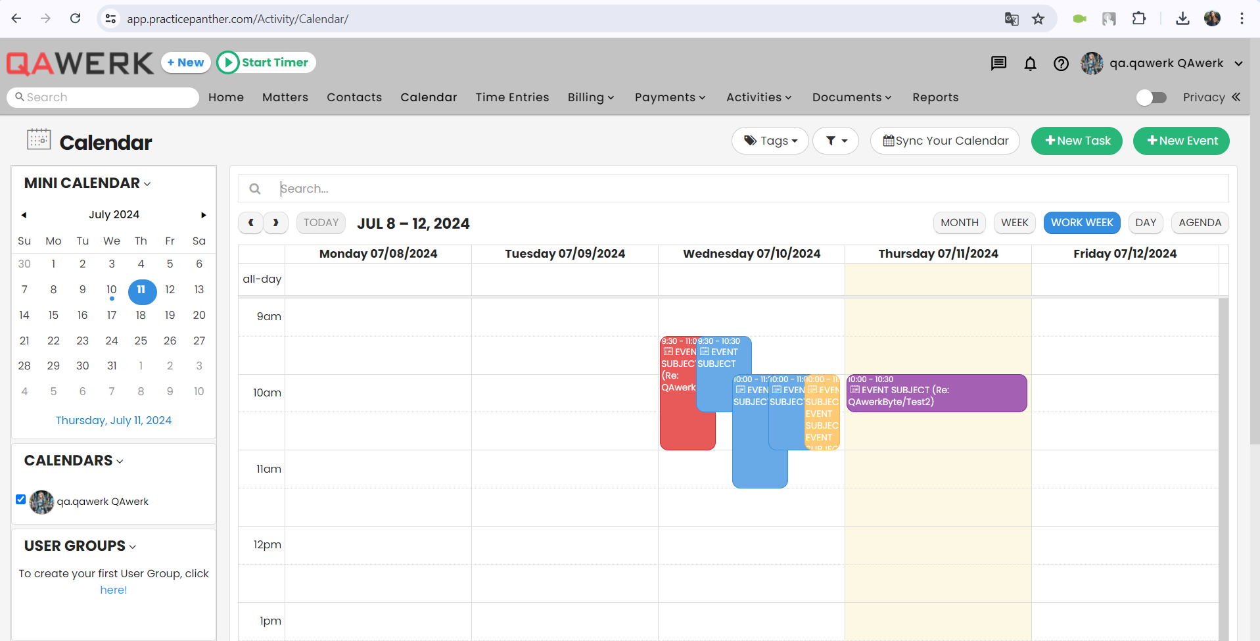Open the Tags dropdown

[770, 141]
